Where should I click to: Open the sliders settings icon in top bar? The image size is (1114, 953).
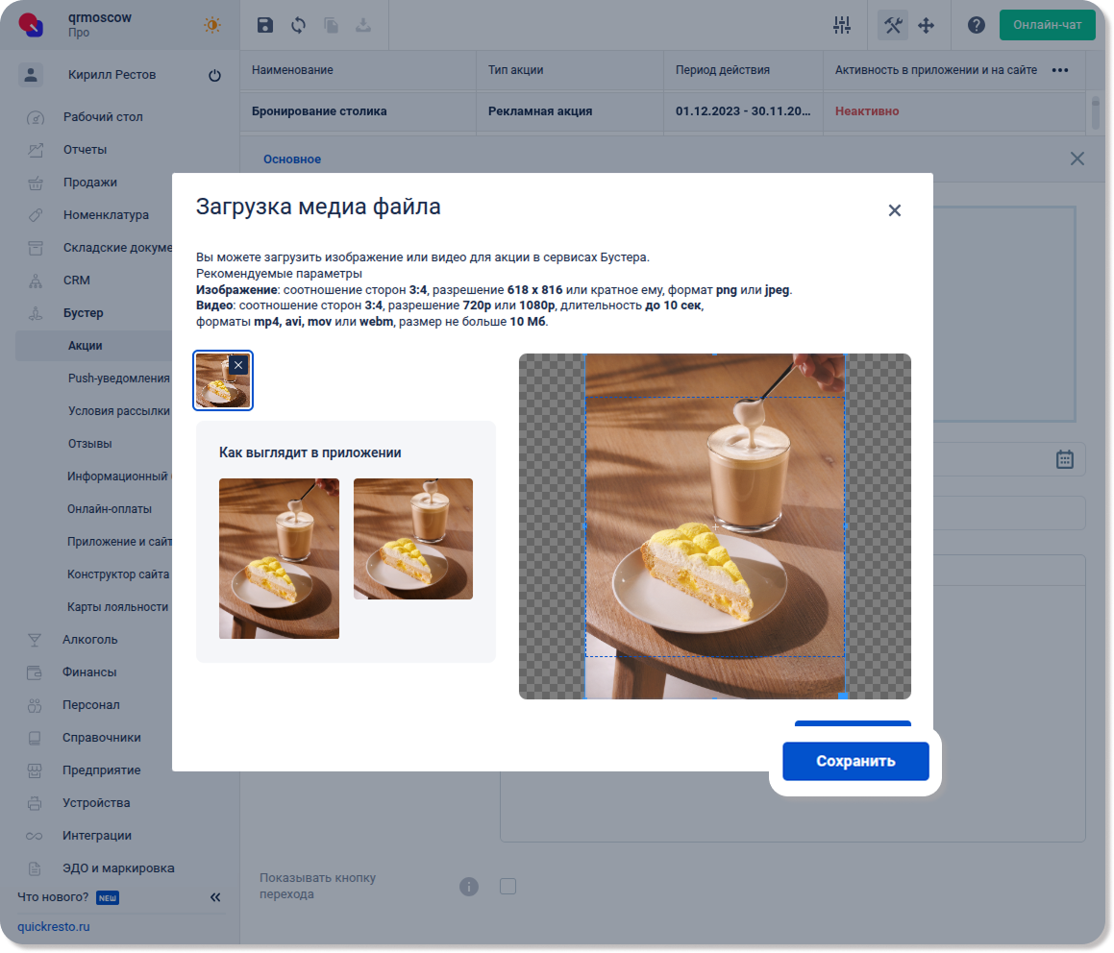pos(842,26)
